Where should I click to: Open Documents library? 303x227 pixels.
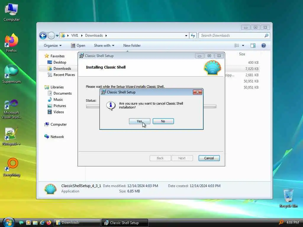click(60, 93)
